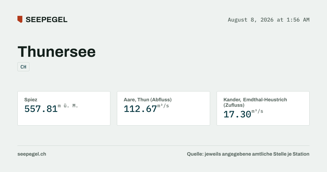The image size is (327, 172).
Task: Open the Aare, Thun (Abfluss) card
Action: click(163, 108)
